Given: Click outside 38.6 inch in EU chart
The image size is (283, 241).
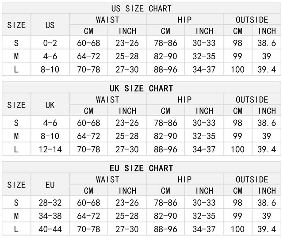Looking at the screenshot, I should coord(267,203).
